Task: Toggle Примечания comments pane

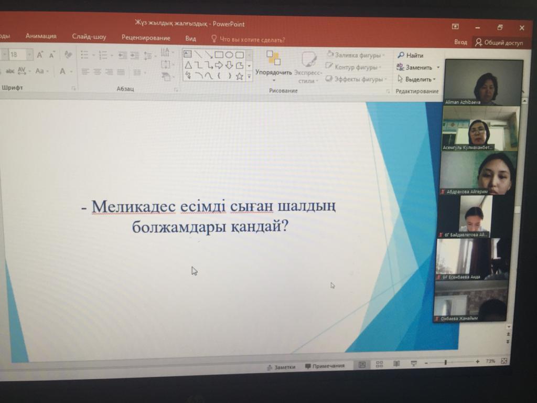Action: [325, 366]
